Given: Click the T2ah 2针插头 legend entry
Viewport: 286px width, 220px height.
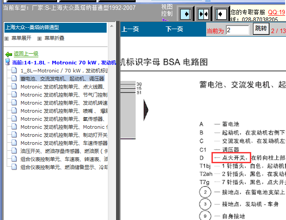Looking at the screenshot, I should (x=242, y=174).
